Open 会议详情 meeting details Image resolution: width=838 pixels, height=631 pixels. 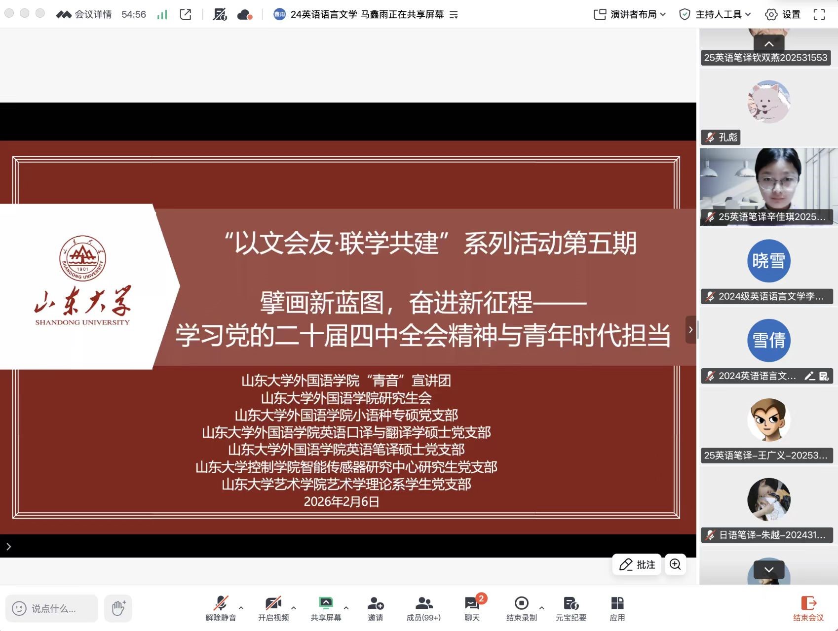click(x=84, y=14)
